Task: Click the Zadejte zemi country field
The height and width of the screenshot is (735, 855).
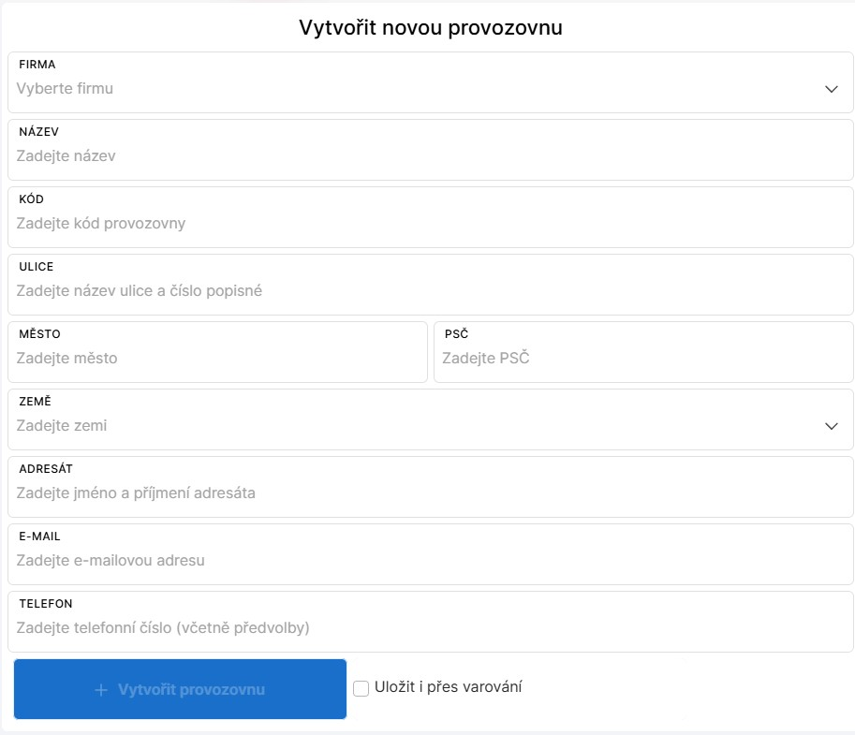Action: [412, 426]
